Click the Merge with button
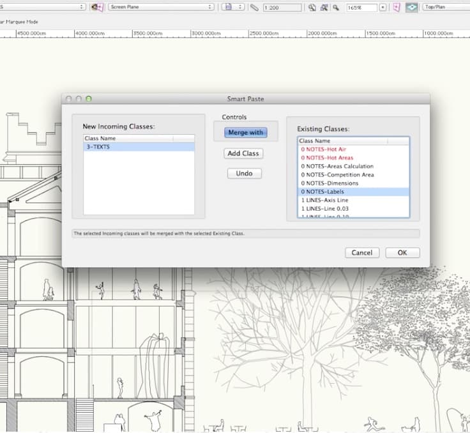This screenshot has width=470, height=433. pos(245,133)
